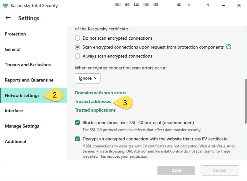Viewport: 247px width, 181px height.
Task: Open the Protection settings section
Action: click(15, 34)
